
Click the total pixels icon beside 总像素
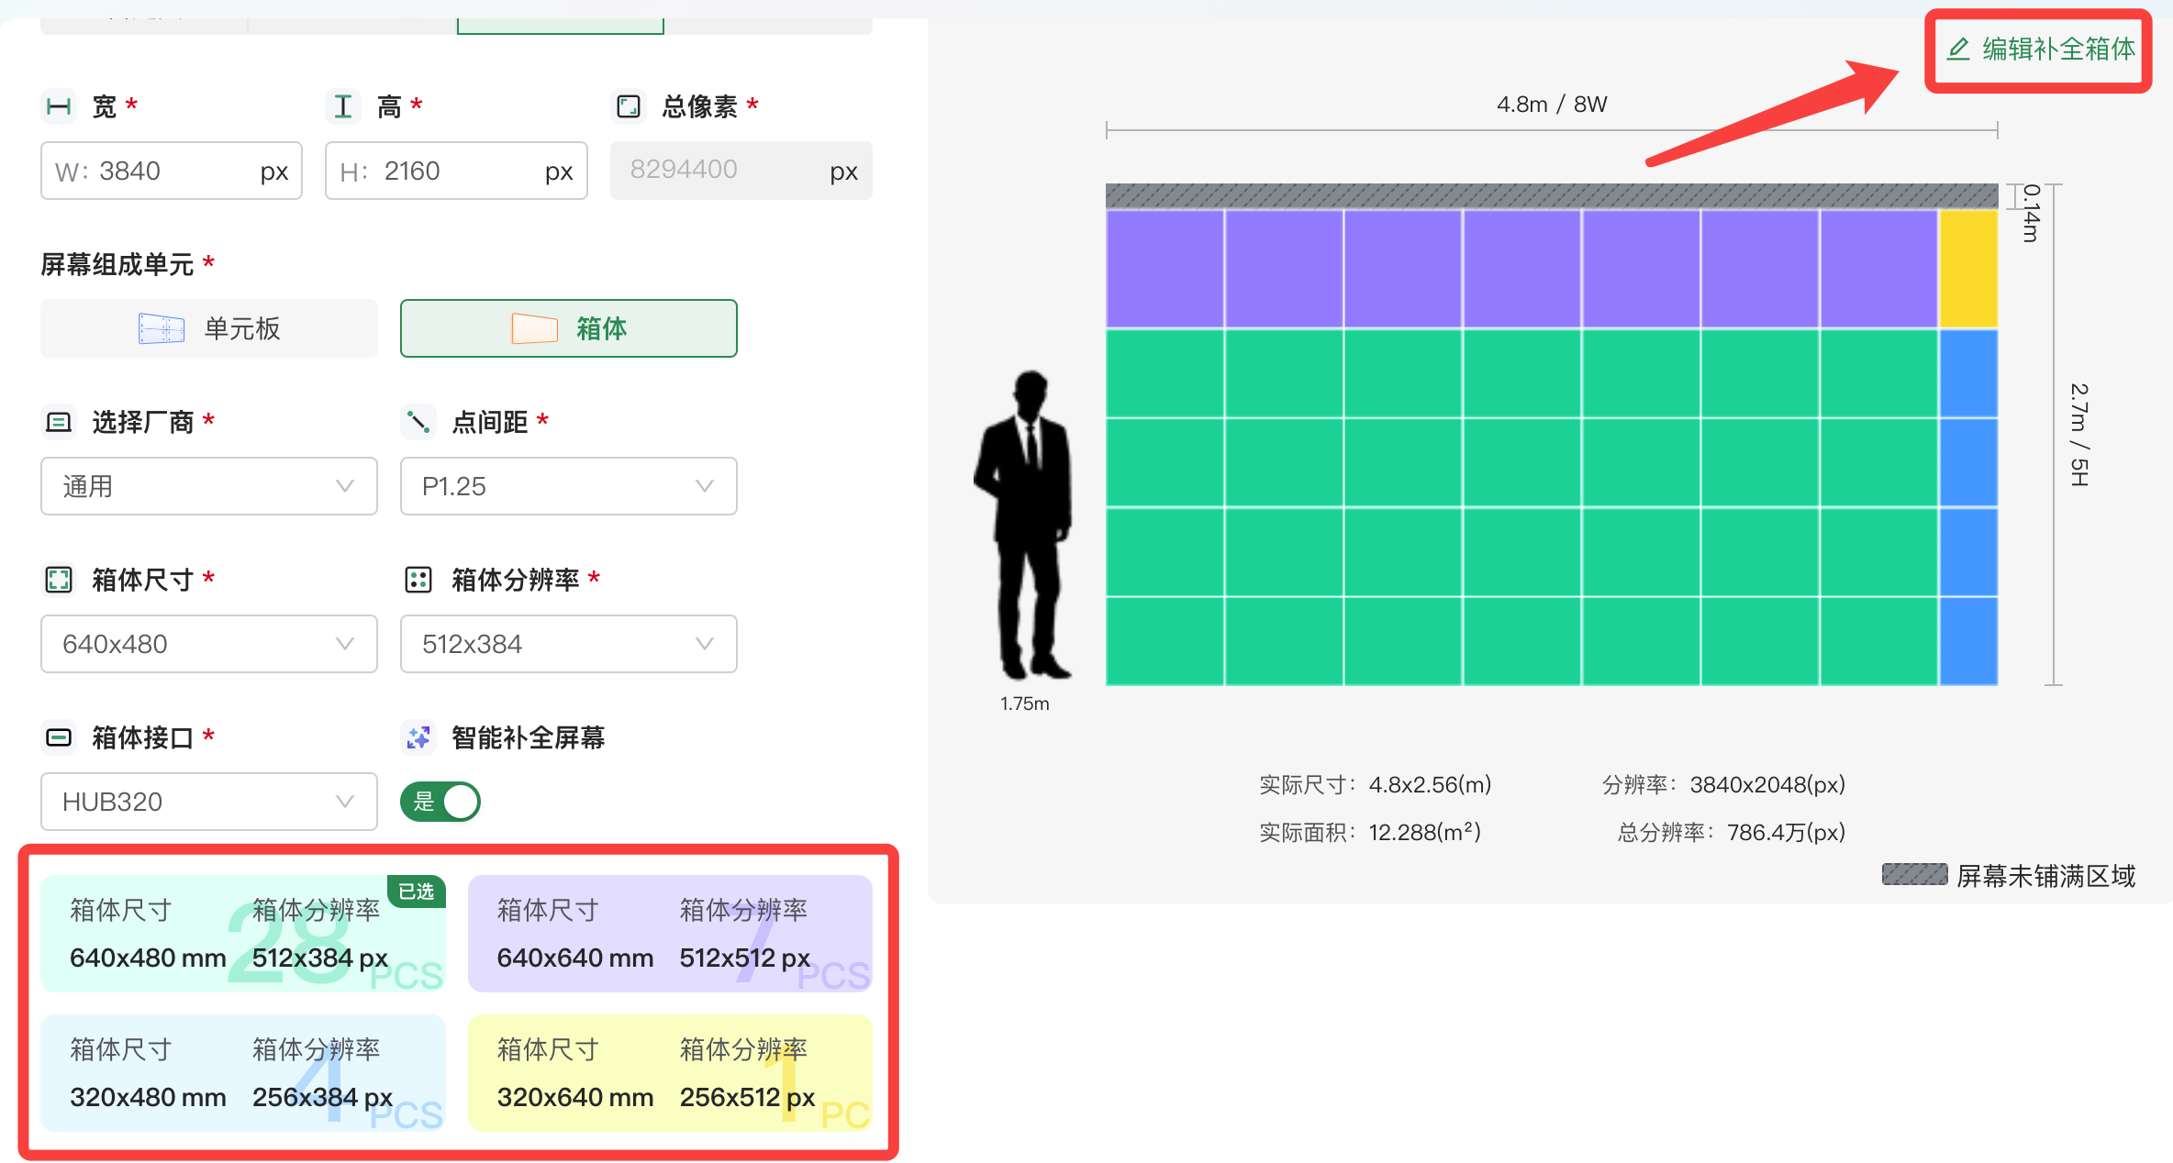click(629, 106)
